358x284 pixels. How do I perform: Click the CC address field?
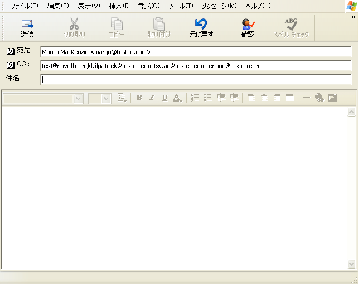pyautogui.click(x=196, y=66)
